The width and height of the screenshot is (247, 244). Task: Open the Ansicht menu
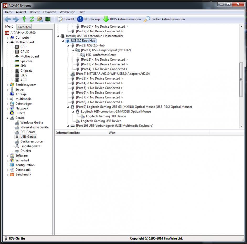click(21, 12)
